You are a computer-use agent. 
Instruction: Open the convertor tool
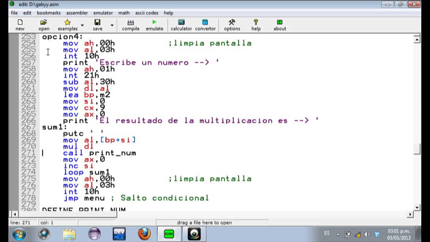click(x=205, y=25)
